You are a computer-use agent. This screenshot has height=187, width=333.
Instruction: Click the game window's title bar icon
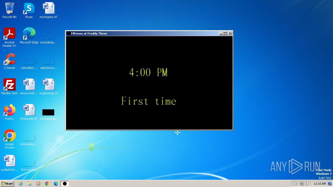pos(69,34)
